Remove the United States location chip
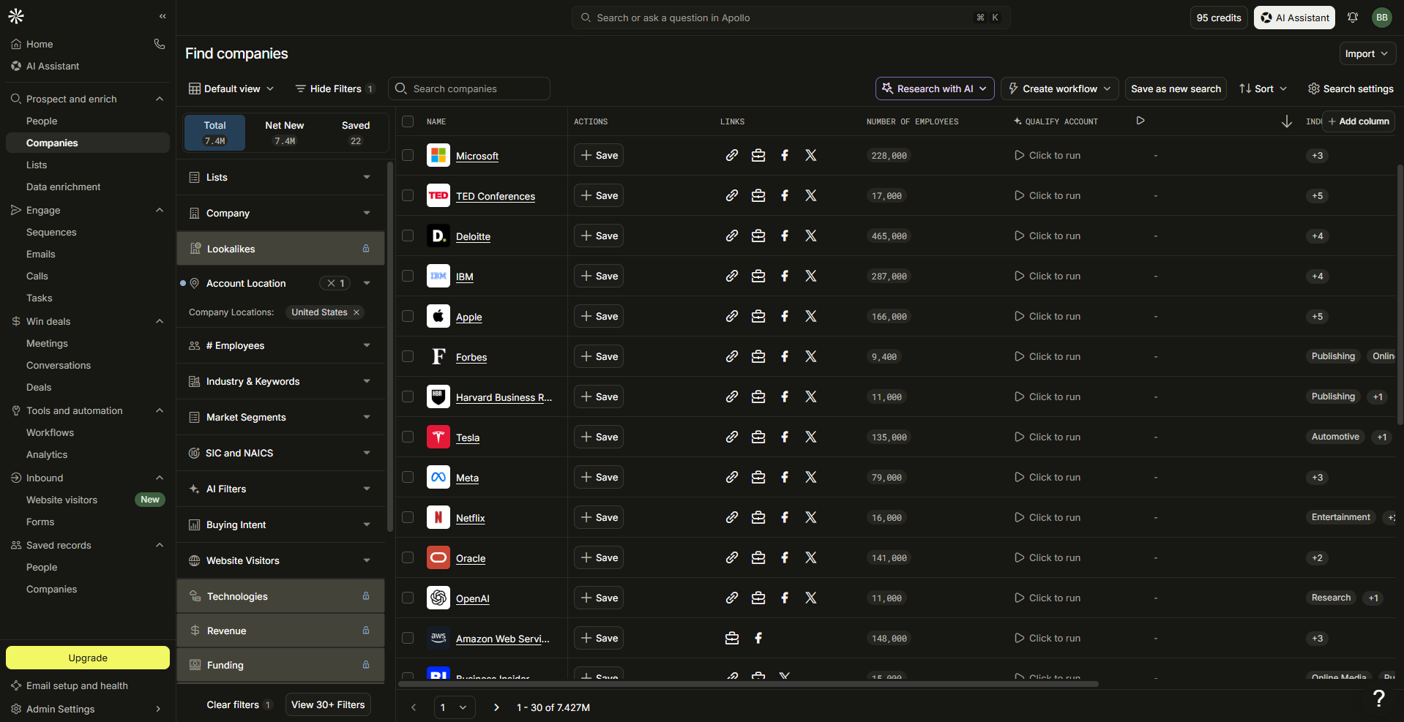 coord(356,312)
